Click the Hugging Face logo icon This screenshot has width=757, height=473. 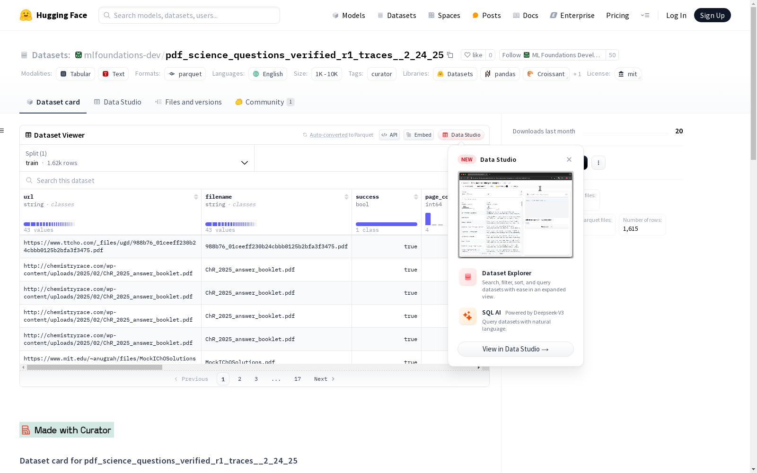pos(26,15)
